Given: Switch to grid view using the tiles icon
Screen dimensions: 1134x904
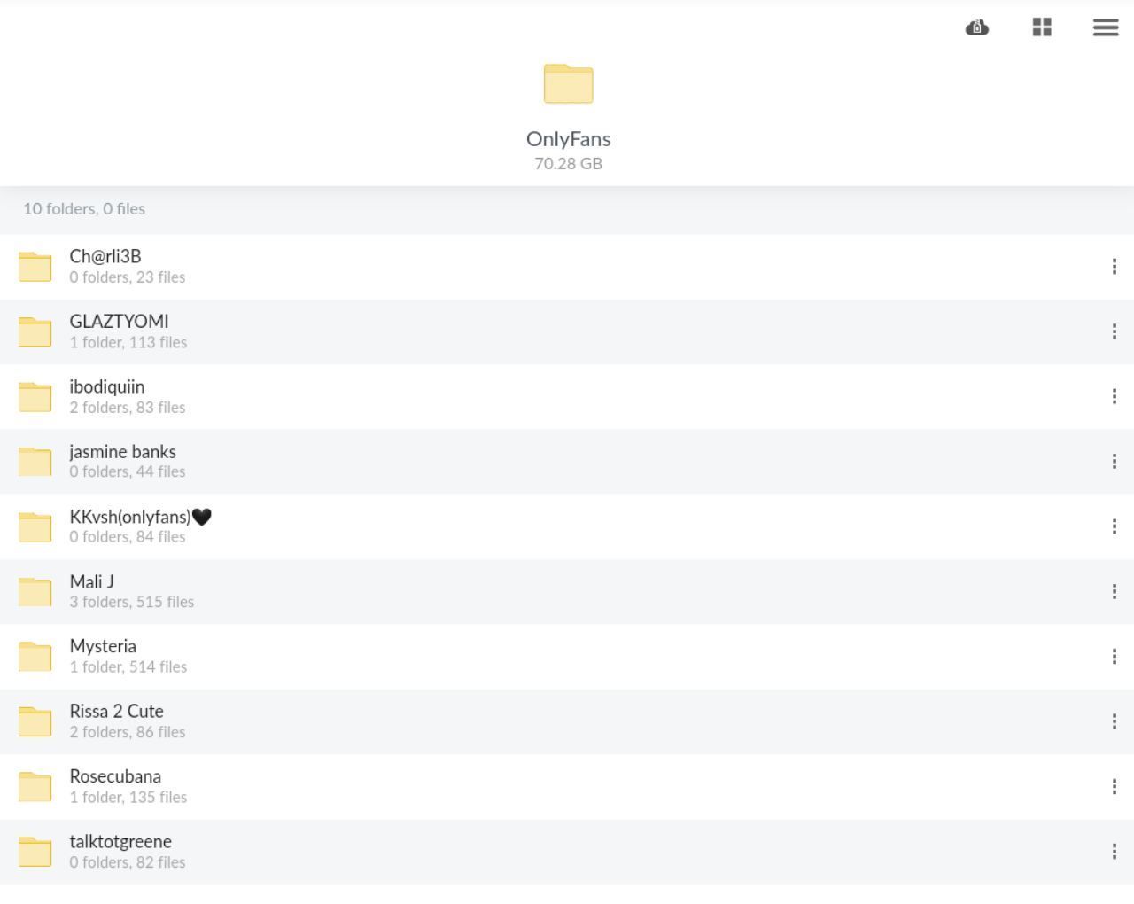Looking at the screenshot, I should (1042, 27).
